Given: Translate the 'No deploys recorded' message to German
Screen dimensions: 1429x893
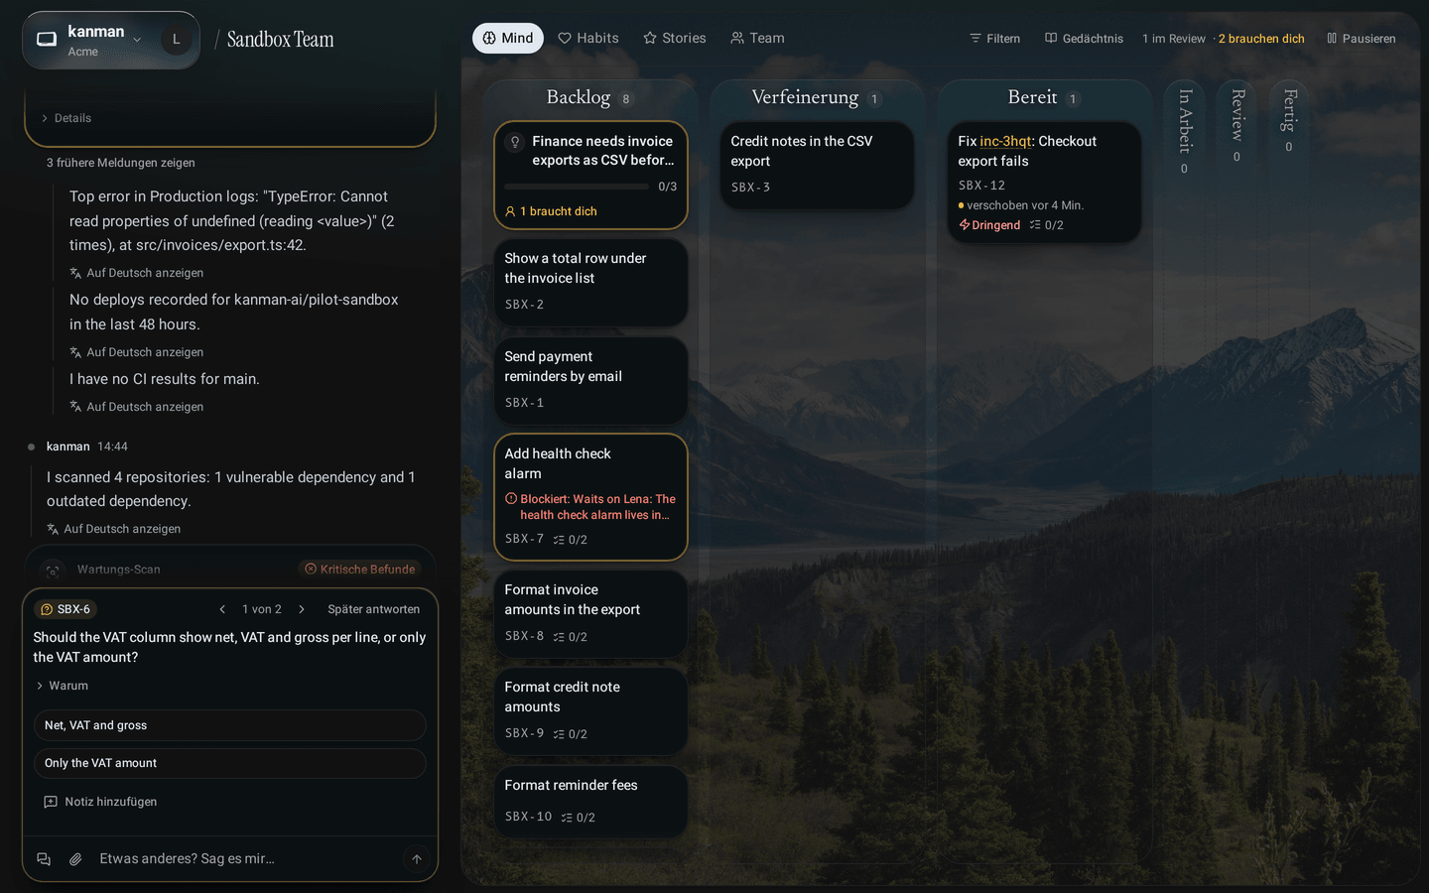Looking at the screenshot, I should coord(136,352).
